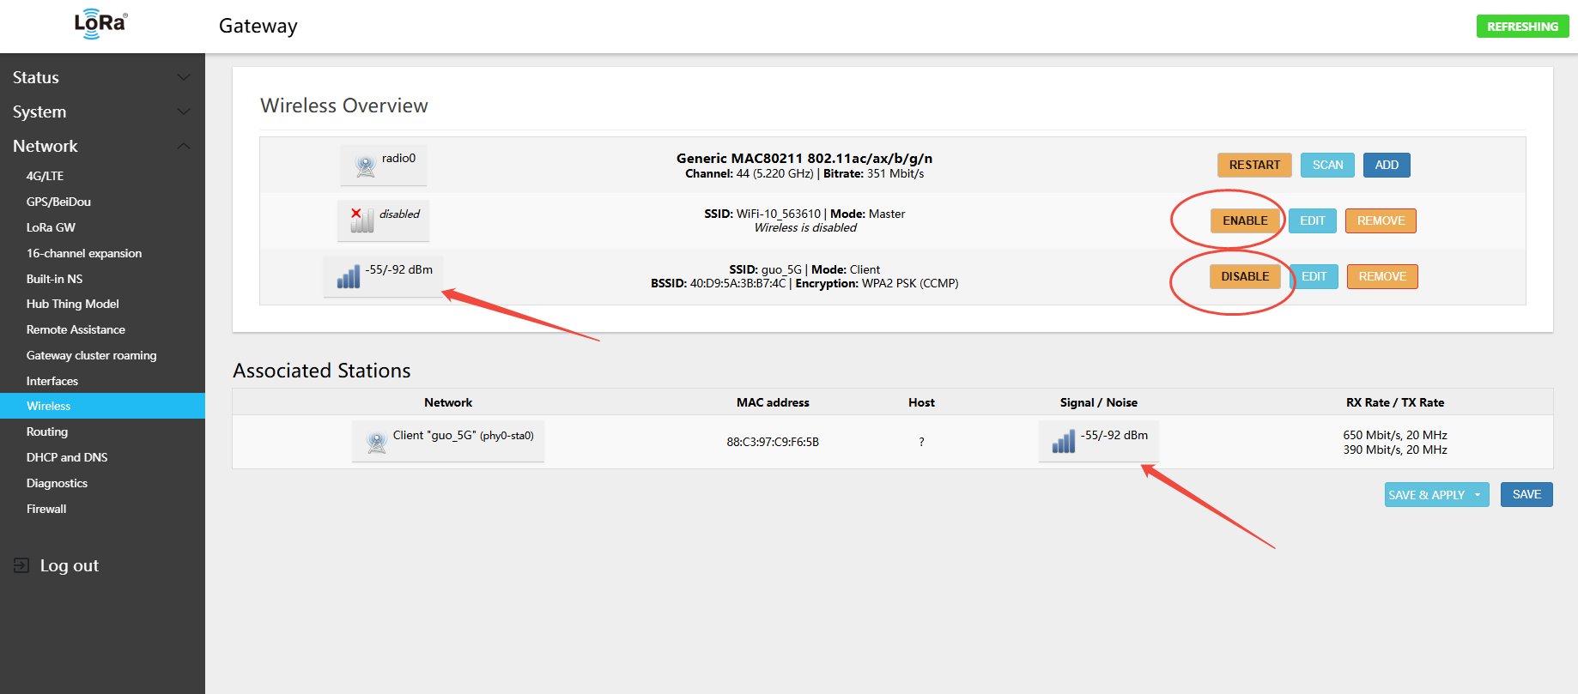Expand the Status menu chevron
Image resolution: width=1578 pixels, height=694 pixels.
(x=183, y=77)
